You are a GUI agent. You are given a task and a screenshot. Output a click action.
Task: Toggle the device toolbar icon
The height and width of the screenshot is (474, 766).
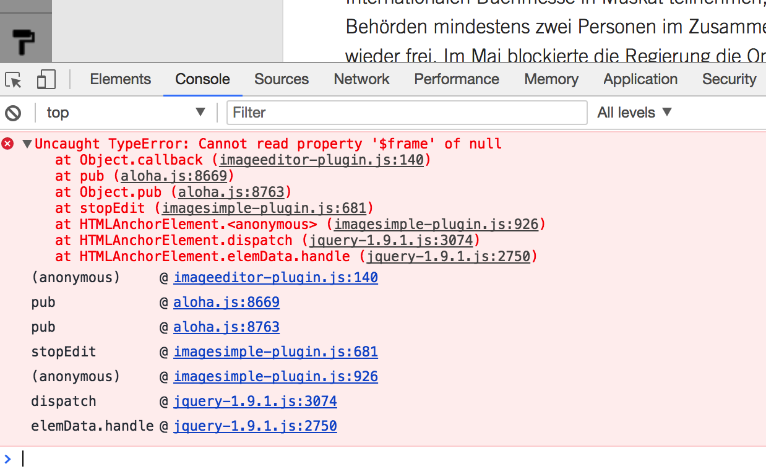(46, 79)
